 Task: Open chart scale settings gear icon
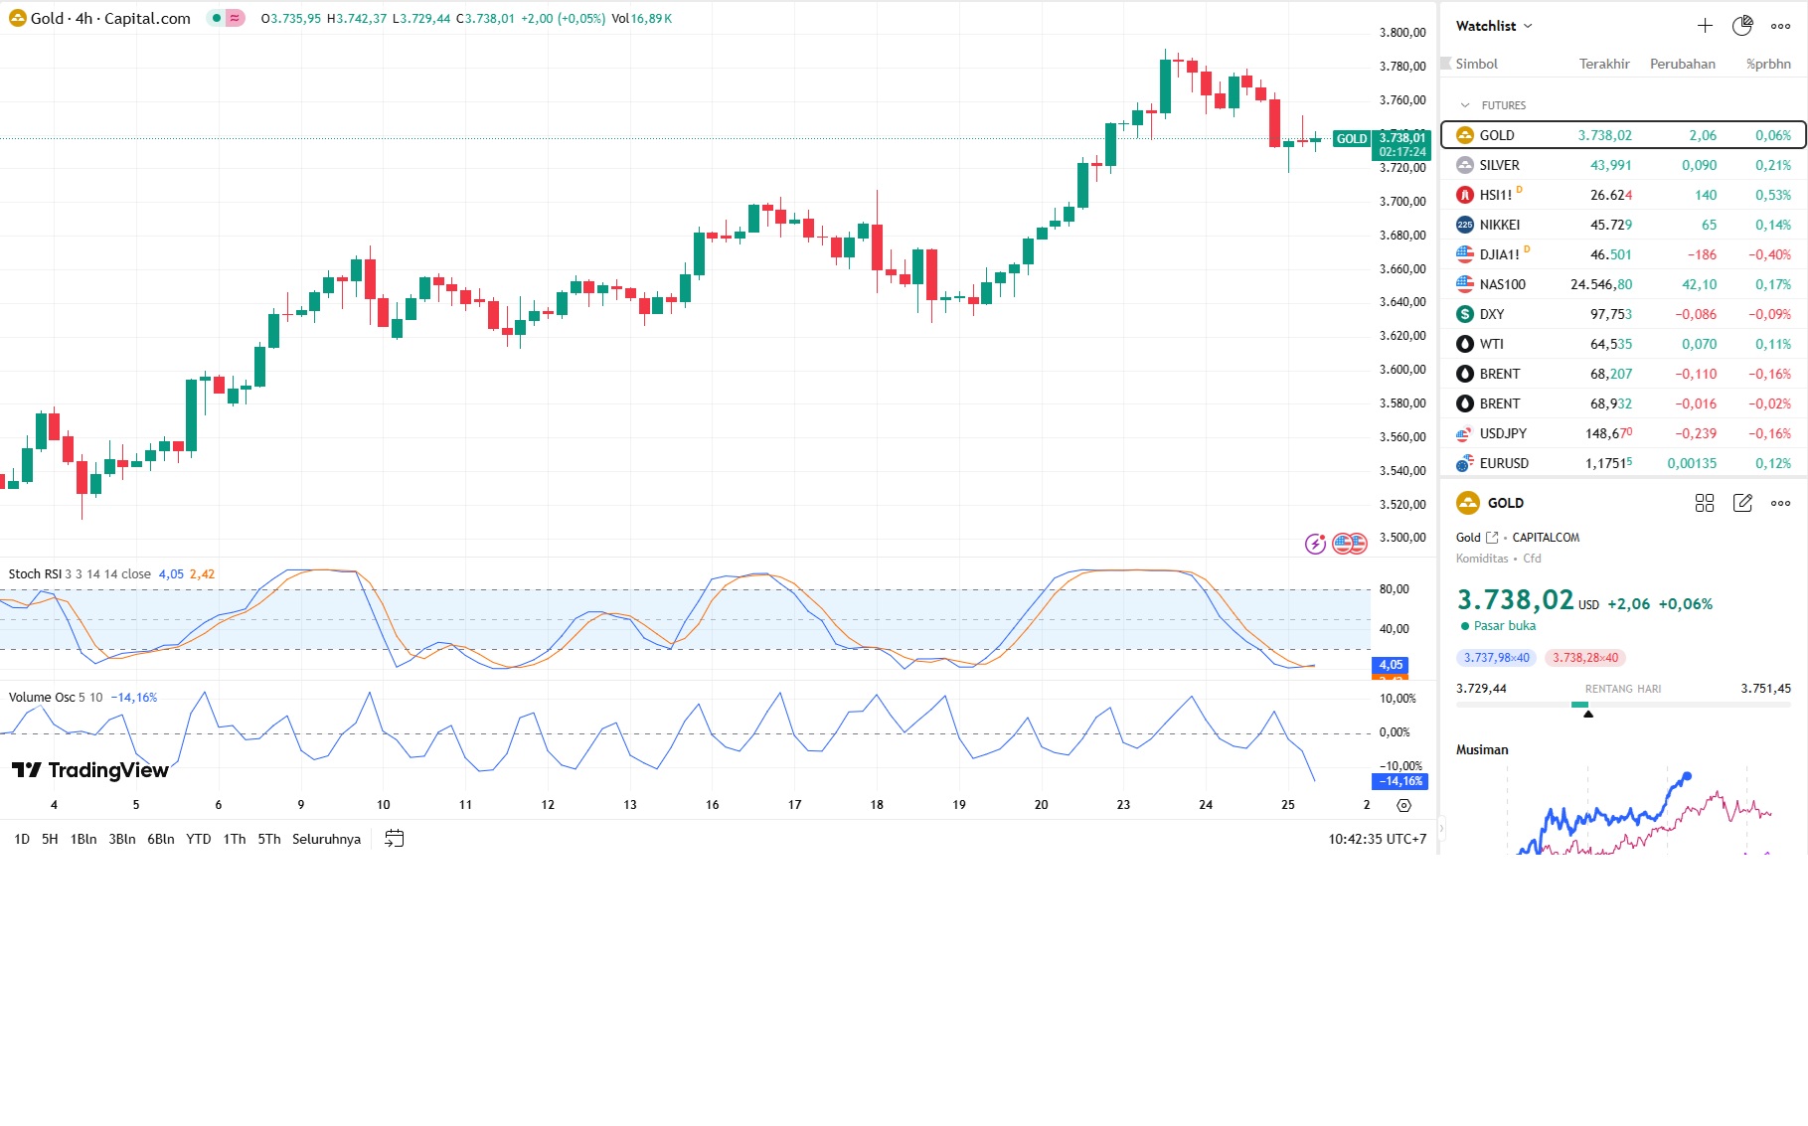[1403, 805]
